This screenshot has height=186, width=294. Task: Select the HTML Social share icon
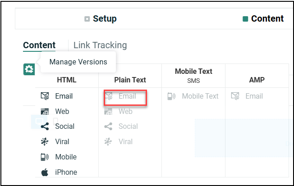click(45, 127)
